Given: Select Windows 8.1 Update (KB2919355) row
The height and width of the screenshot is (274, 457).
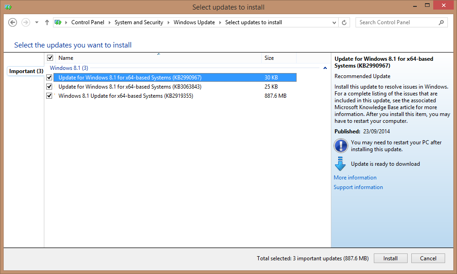Looking at the screenshot, I should (175, 95).
